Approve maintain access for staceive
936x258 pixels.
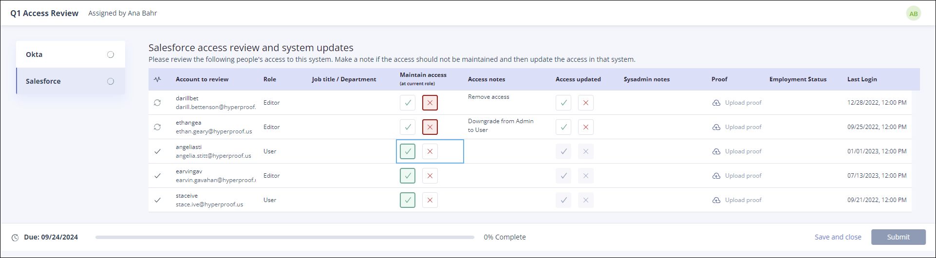(408, 200)
